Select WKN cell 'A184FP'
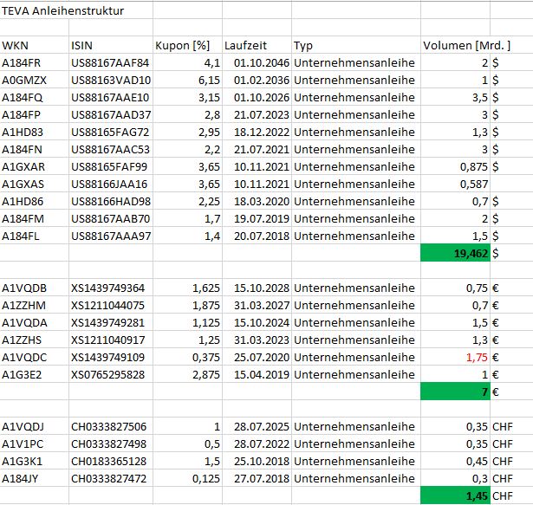This screenshot has width=533, height=505. 35,114
